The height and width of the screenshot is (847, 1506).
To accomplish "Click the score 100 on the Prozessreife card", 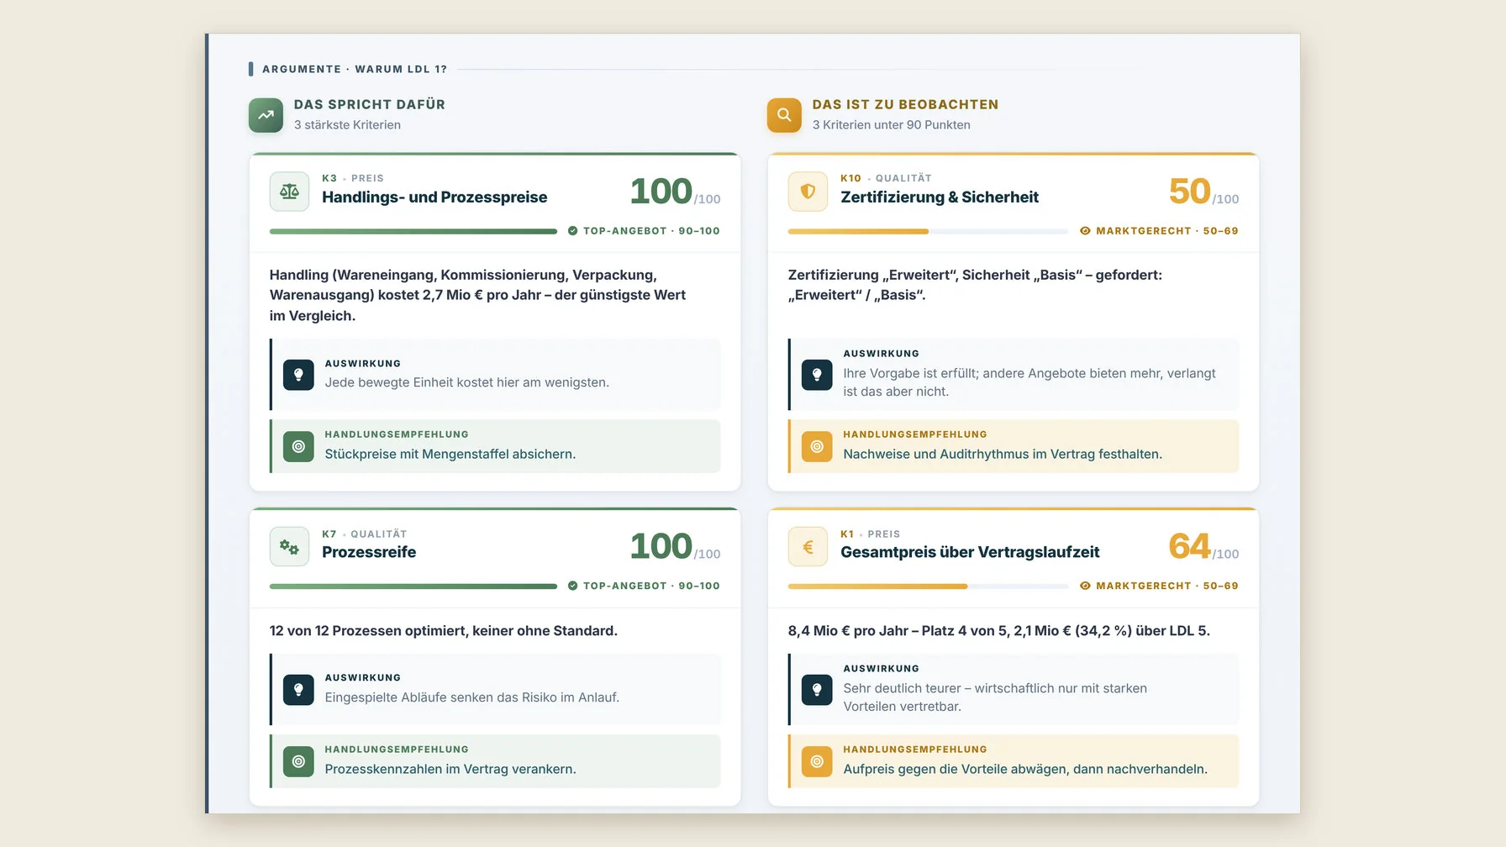I will tap(661, 546).
